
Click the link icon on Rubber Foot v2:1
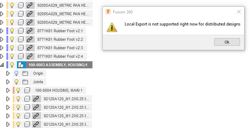pos(30,31)
